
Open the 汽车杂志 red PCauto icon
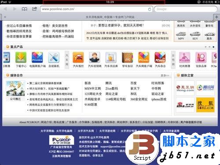tap(160, 58)
